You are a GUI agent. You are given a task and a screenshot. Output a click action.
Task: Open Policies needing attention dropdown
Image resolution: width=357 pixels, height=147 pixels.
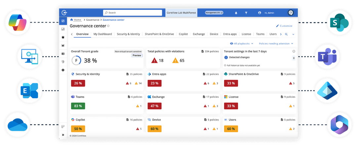coord(276,43)
